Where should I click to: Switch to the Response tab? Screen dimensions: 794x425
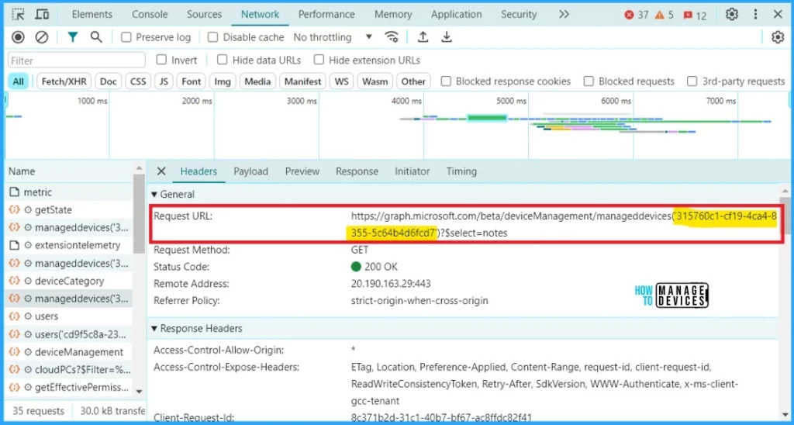[x=357, y=171]
